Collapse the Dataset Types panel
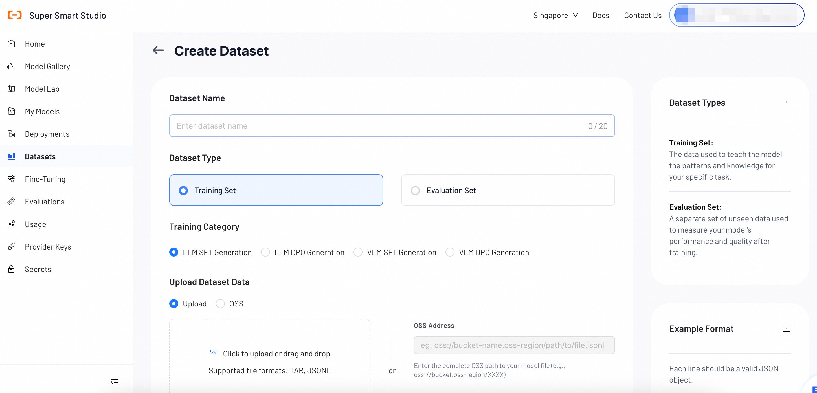This screenshot has height=393, width=817. point(787,102)
